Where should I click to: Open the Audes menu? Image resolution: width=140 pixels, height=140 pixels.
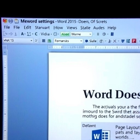99,28
